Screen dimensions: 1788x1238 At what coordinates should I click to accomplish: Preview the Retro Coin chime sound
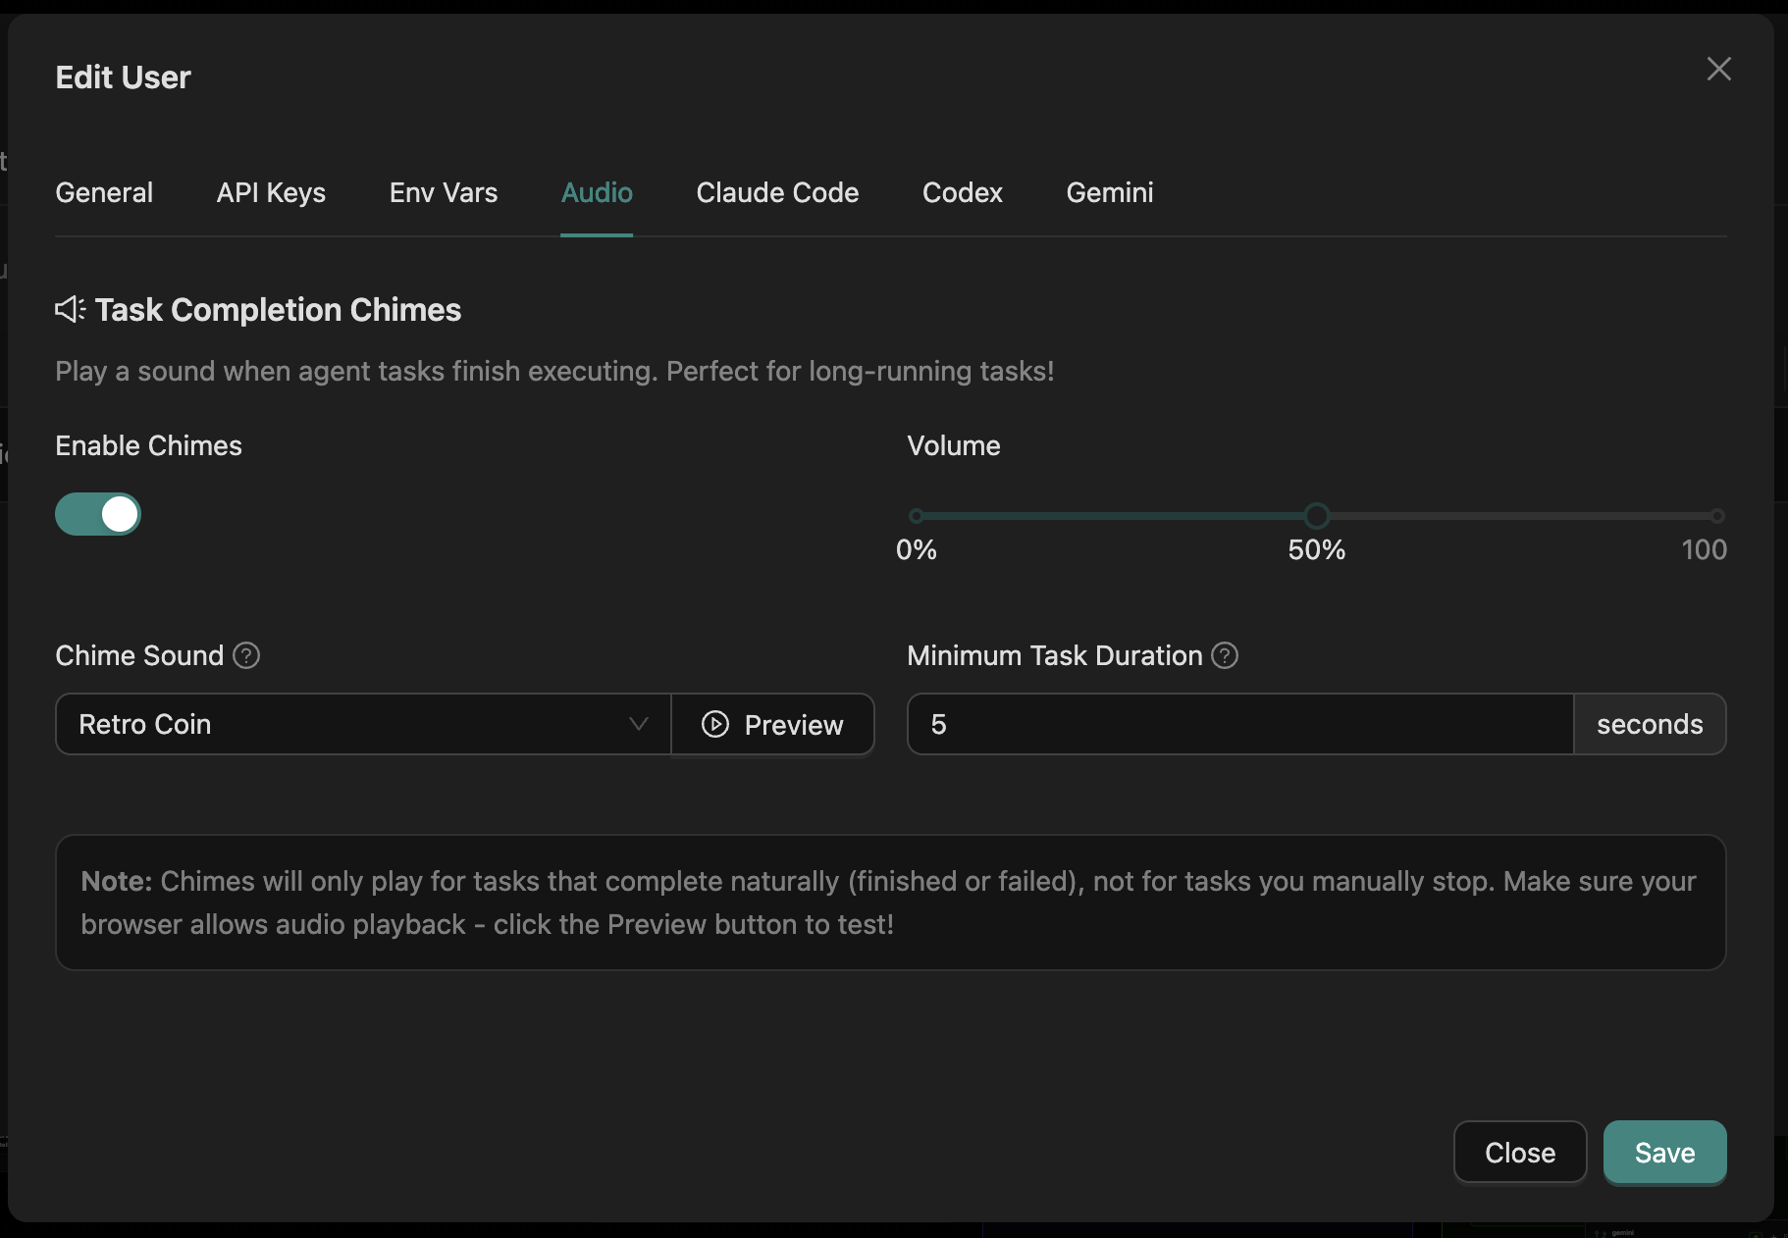[773, 724]
